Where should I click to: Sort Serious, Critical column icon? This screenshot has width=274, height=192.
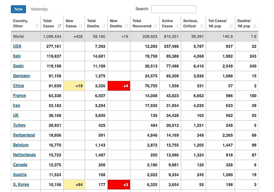coord(202,26)
